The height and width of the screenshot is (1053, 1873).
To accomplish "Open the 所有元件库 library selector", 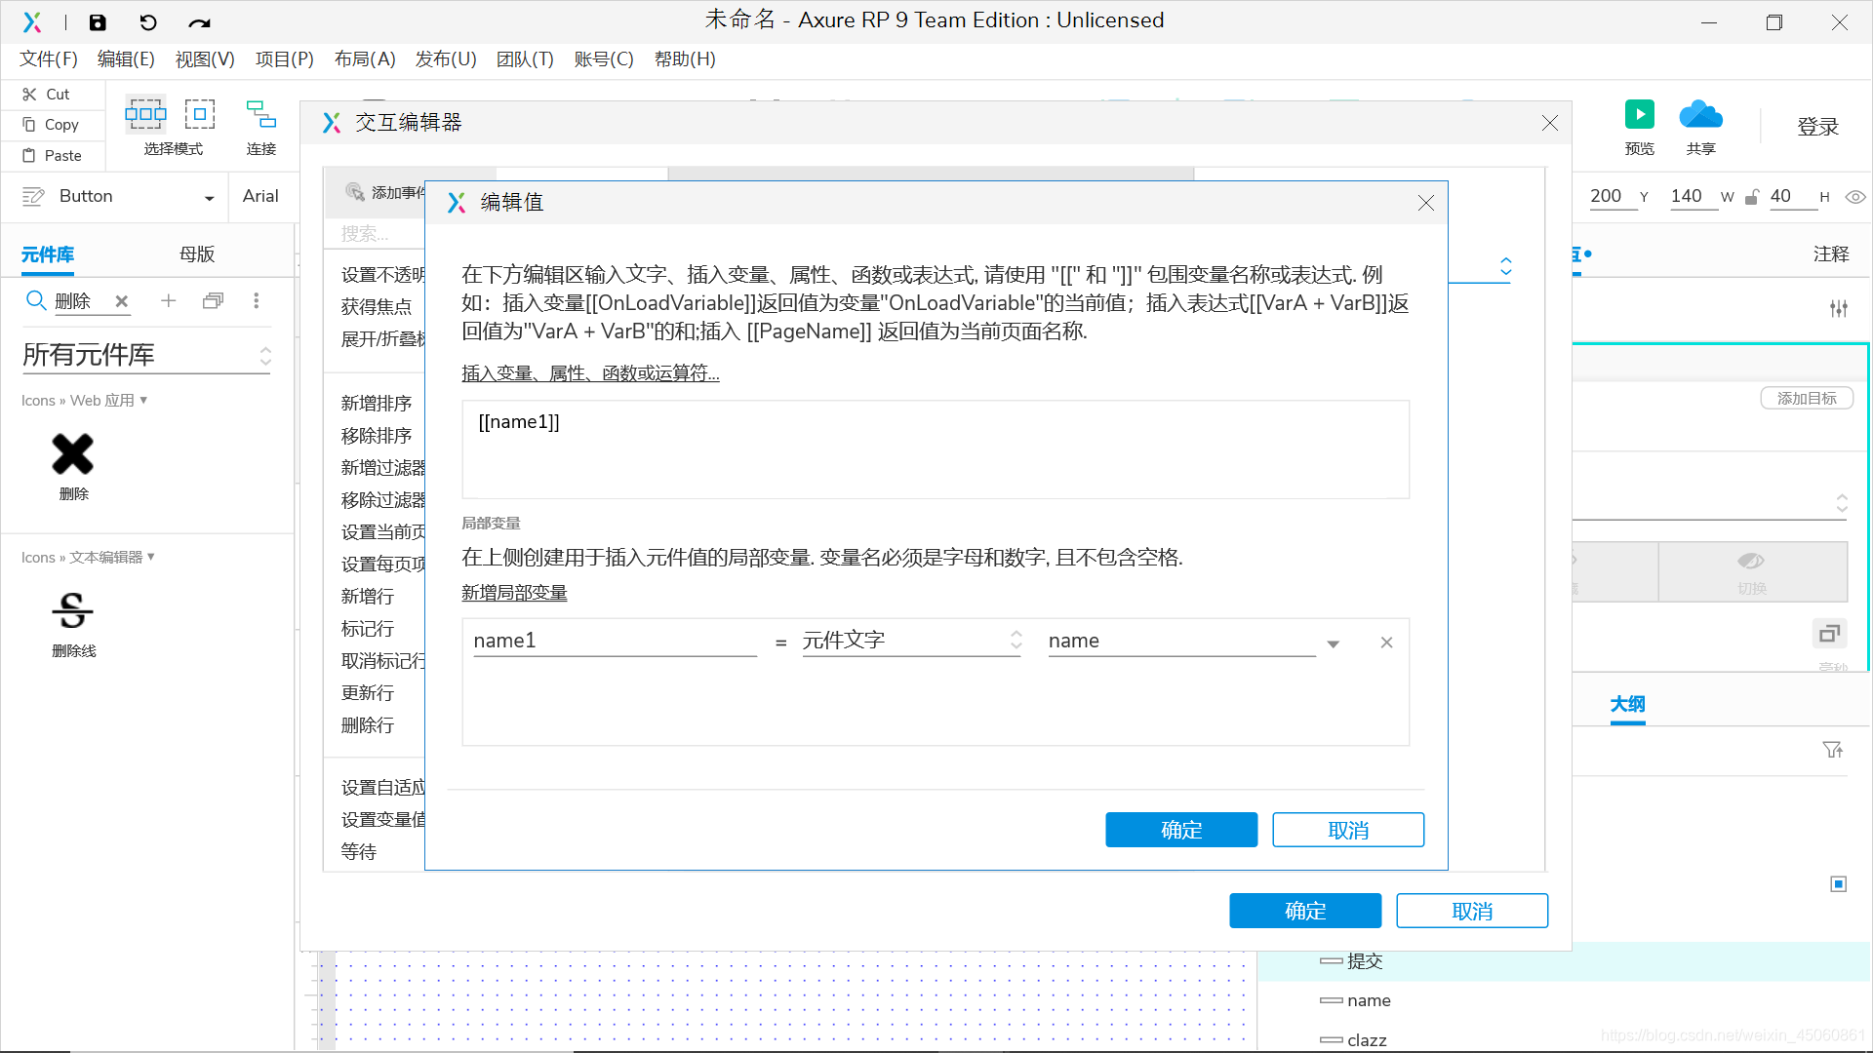I will [x=146, y=356].
